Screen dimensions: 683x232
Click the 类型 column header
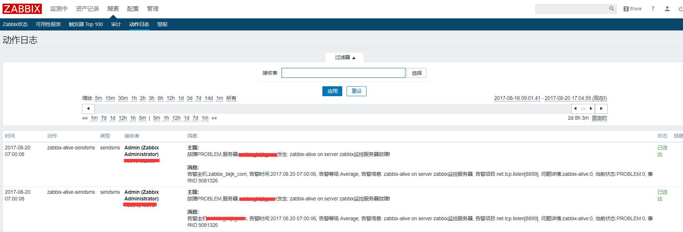pos(105,136)
